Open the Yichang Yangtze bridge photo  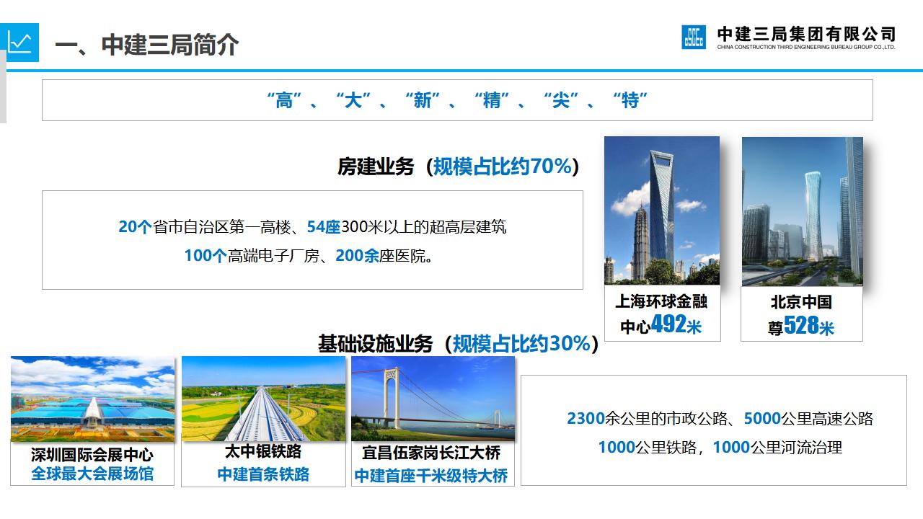click(433, 399)
